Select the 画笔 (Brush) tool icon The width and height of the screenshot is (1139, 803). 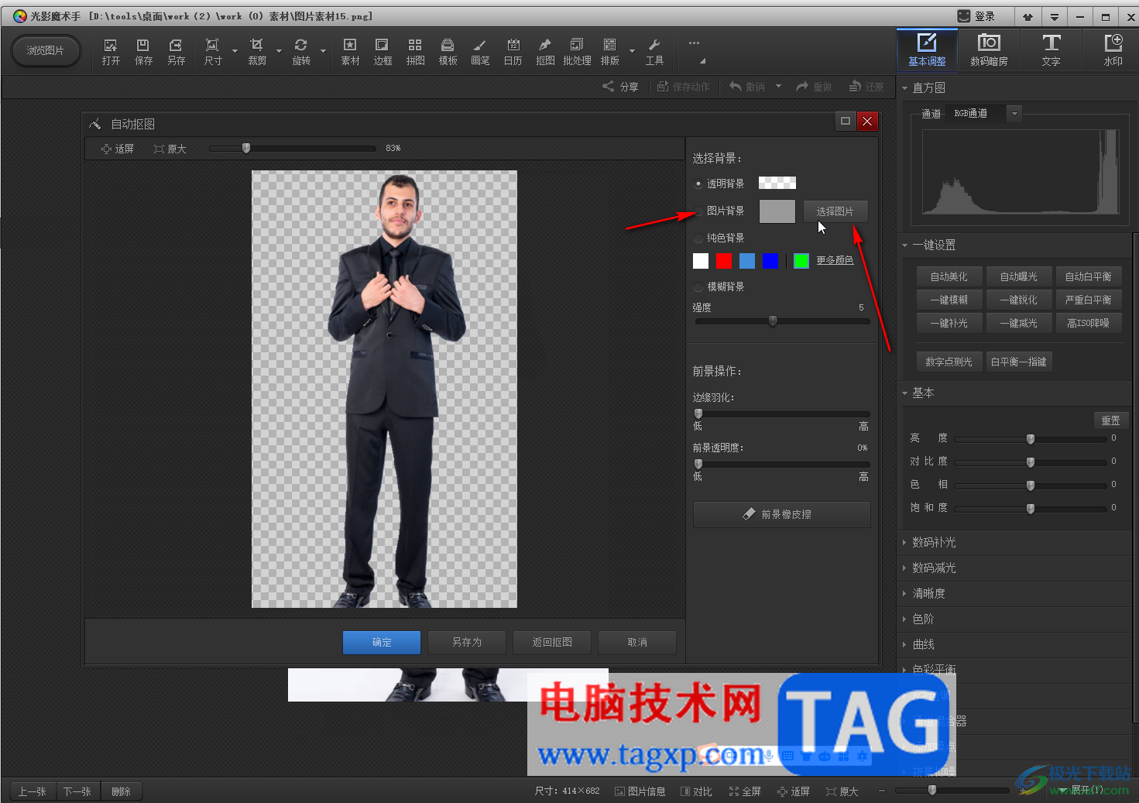(x=480, y=51)
